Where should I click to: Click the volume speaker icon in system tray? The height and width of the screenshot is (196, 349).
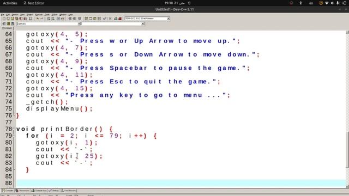click(332, 3)
